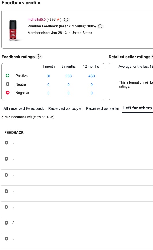Viewport: 153px width, 250px height.
Task: Click the info icon next to mohalhd5.0 score
Action: [x=66, y=20]
